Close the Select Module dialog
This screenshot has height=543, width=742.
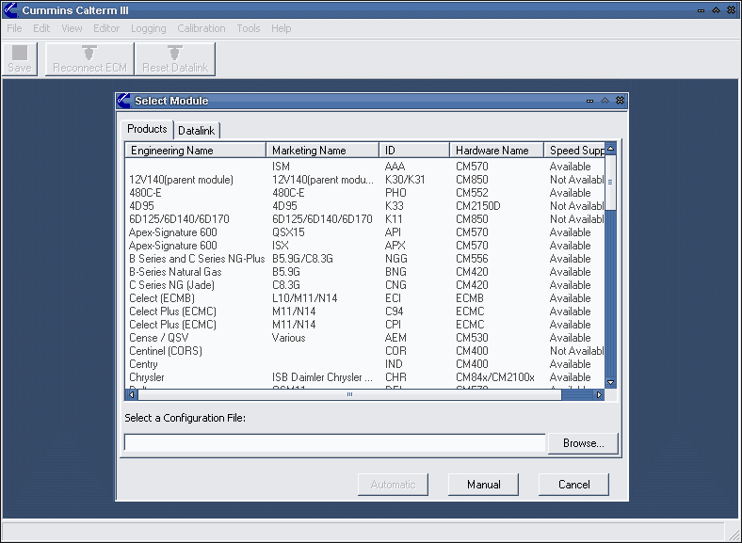(x=620, y=101)
